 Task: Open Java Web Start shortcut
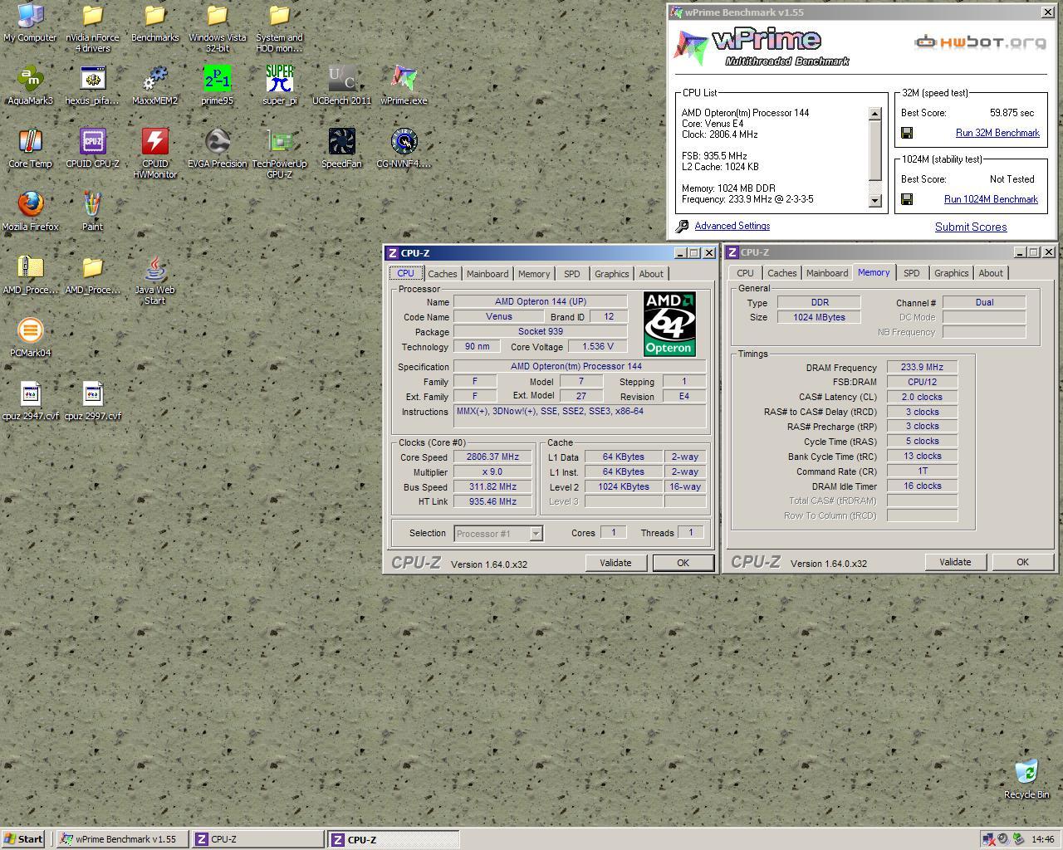[x=154, y=280]
